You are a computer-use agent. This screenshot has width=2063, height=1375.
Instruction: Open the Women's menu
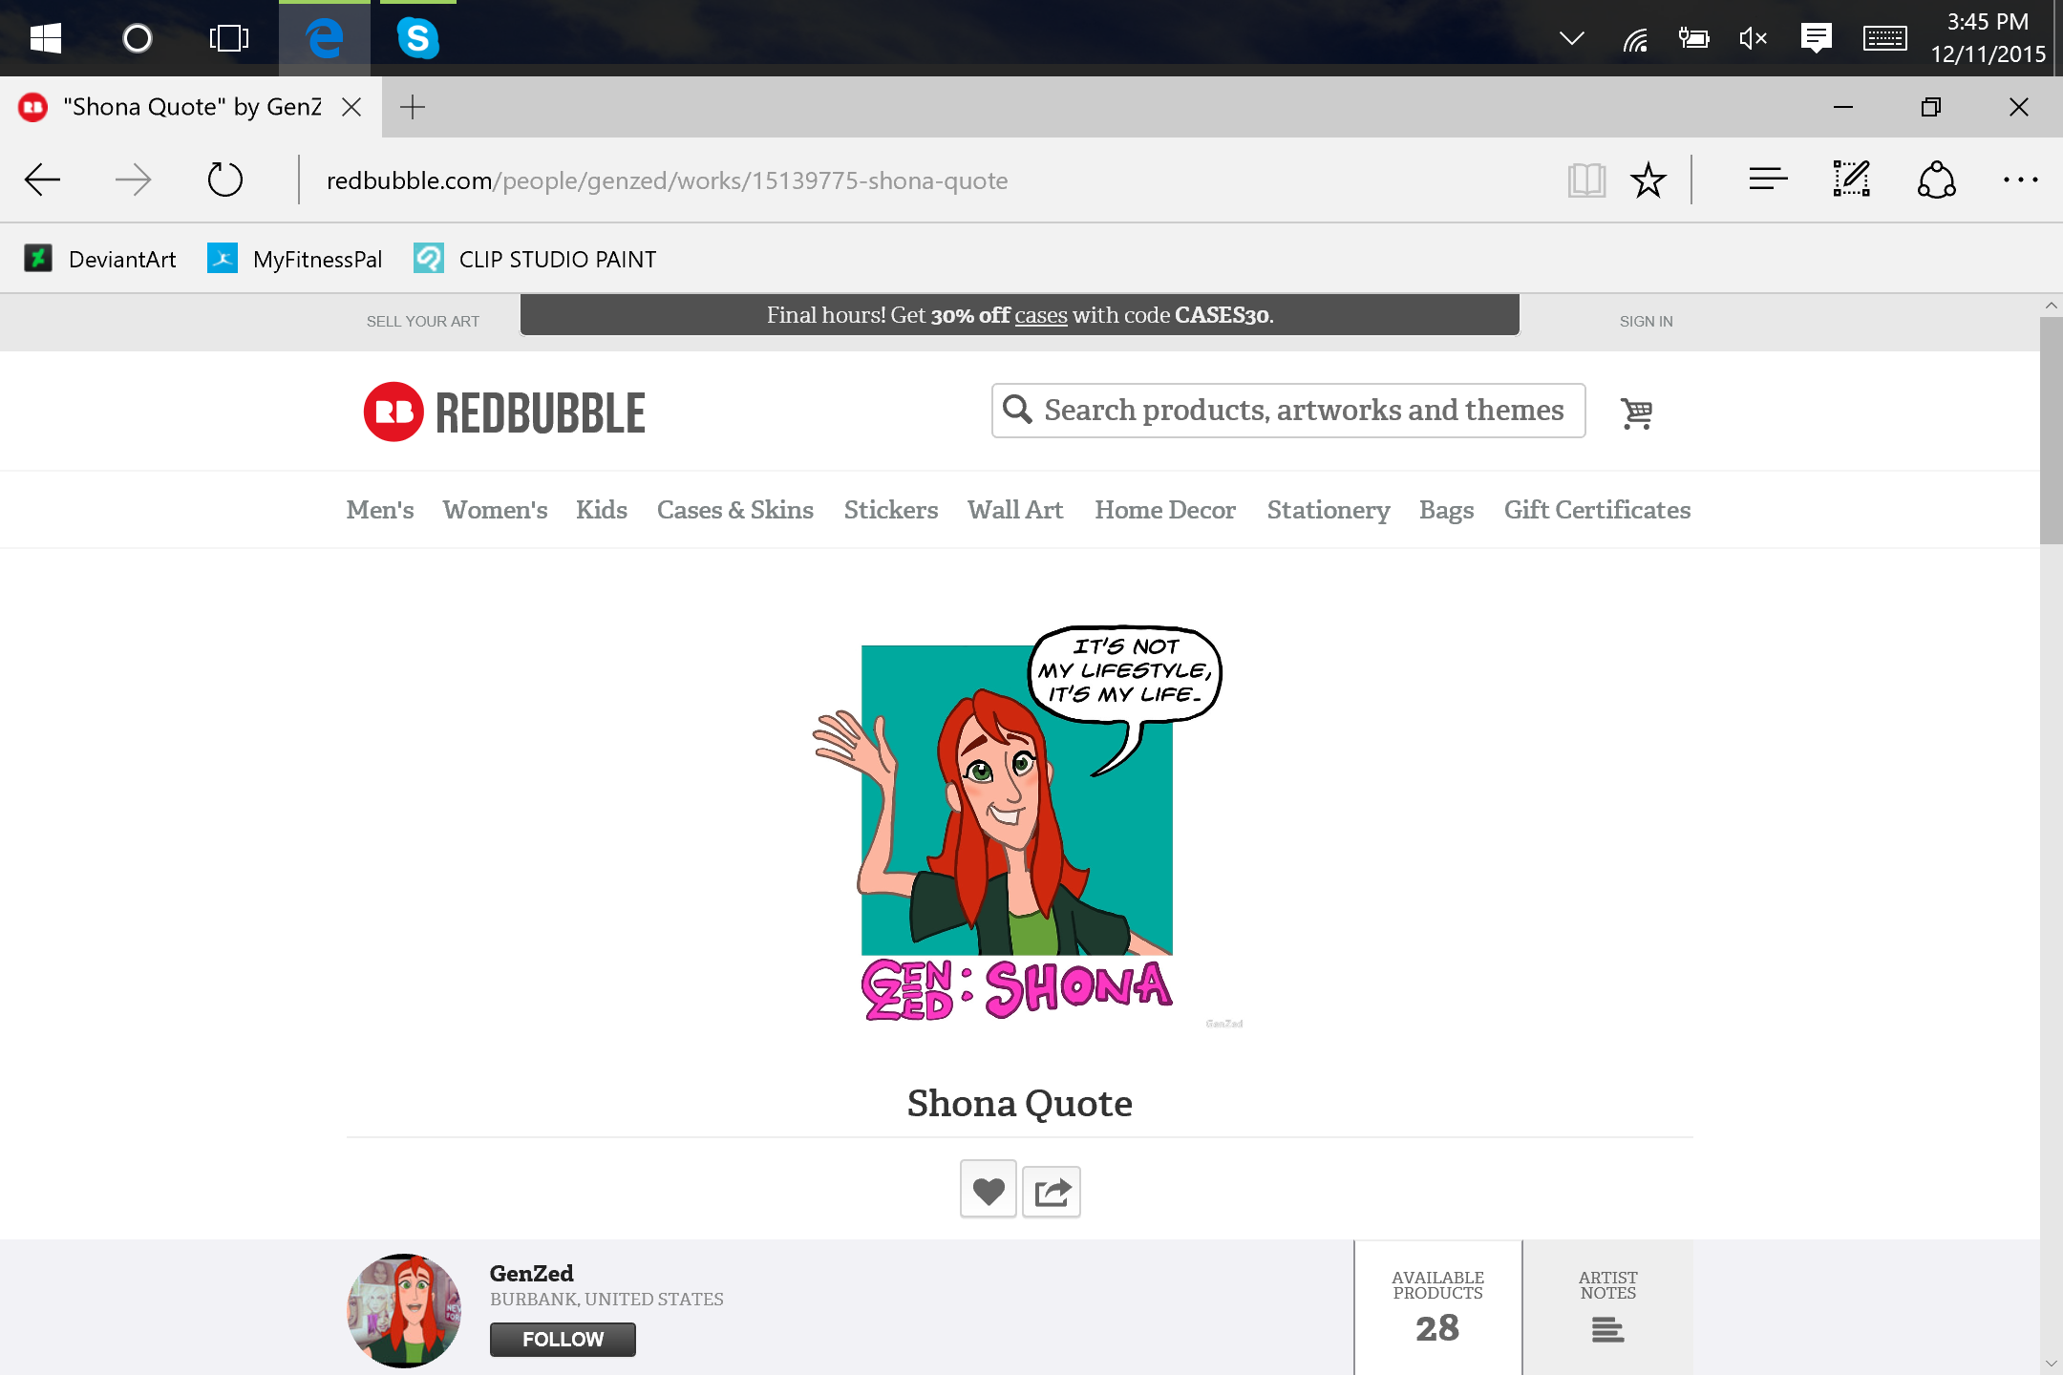(495, 510)
